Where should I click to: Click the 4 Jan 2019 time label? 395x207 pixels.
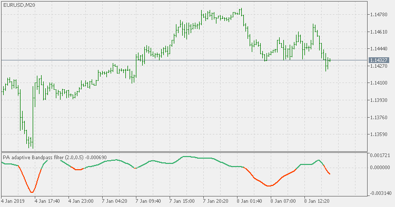point(13,201)
